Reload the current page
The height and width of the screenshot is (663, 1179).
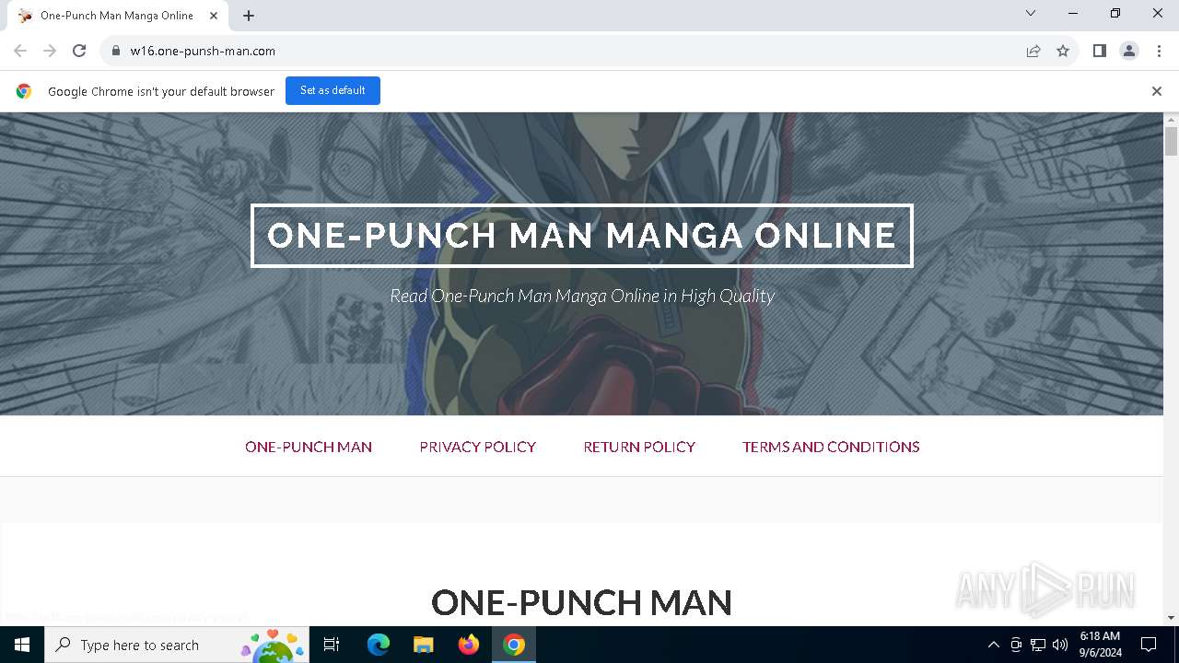pos(79,51)
